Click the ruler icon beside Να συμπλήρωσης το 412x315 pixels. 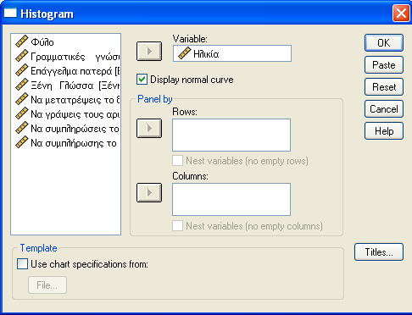[22, 142]
